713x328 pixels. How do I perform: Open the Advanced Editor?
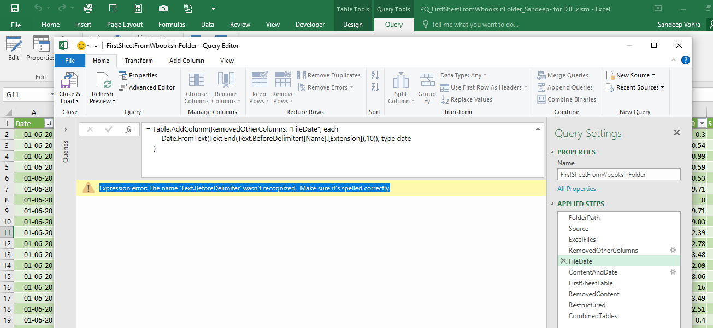147,87
